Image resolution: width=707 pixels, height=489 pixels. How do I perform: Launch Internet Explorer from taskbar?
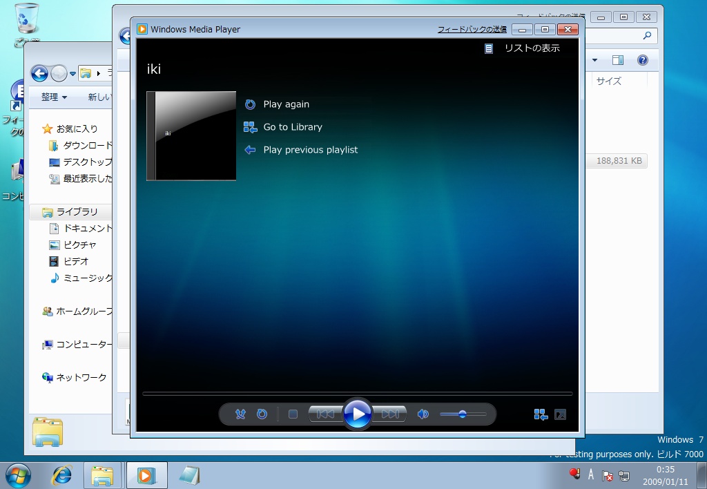[61, 475]
